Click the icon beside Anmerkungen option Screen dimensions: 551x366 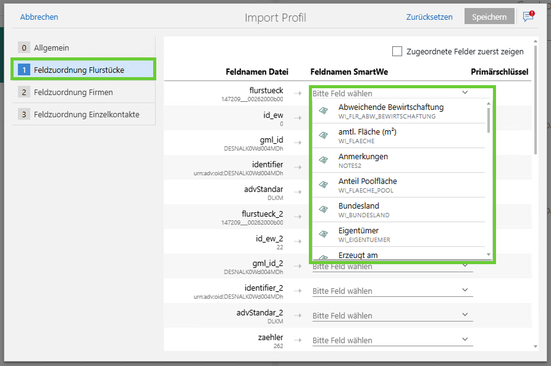(x=323, y=160)
